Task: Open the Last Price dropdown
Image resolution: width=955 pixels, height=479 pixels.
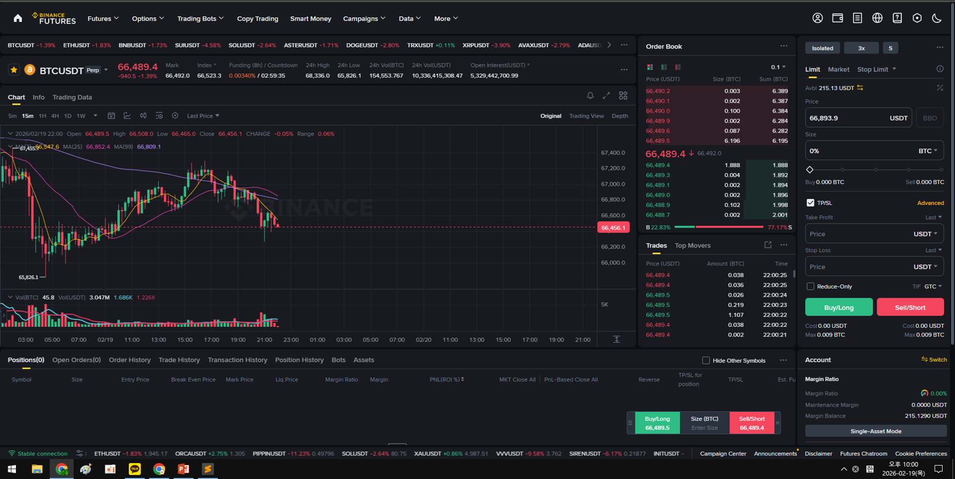Action: point(203,116)
